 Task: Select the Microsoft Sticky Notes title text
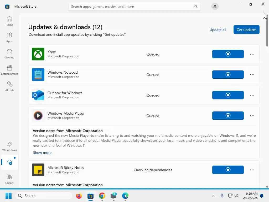(66, 168)
